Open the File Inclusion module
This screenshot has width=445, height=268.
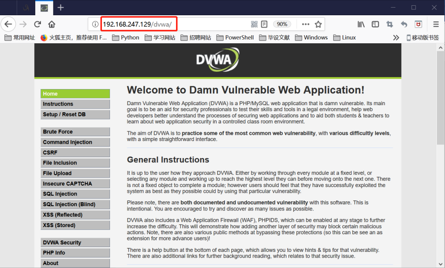(x=75, y=163)
